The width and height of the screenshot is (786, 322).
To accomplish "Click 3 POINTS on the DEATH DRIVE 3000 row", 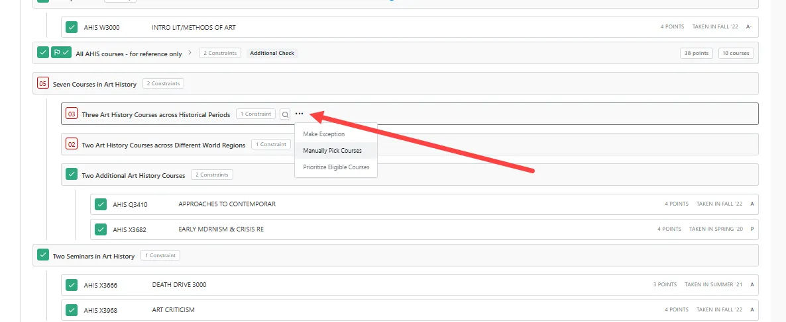I will pos(665,284).
